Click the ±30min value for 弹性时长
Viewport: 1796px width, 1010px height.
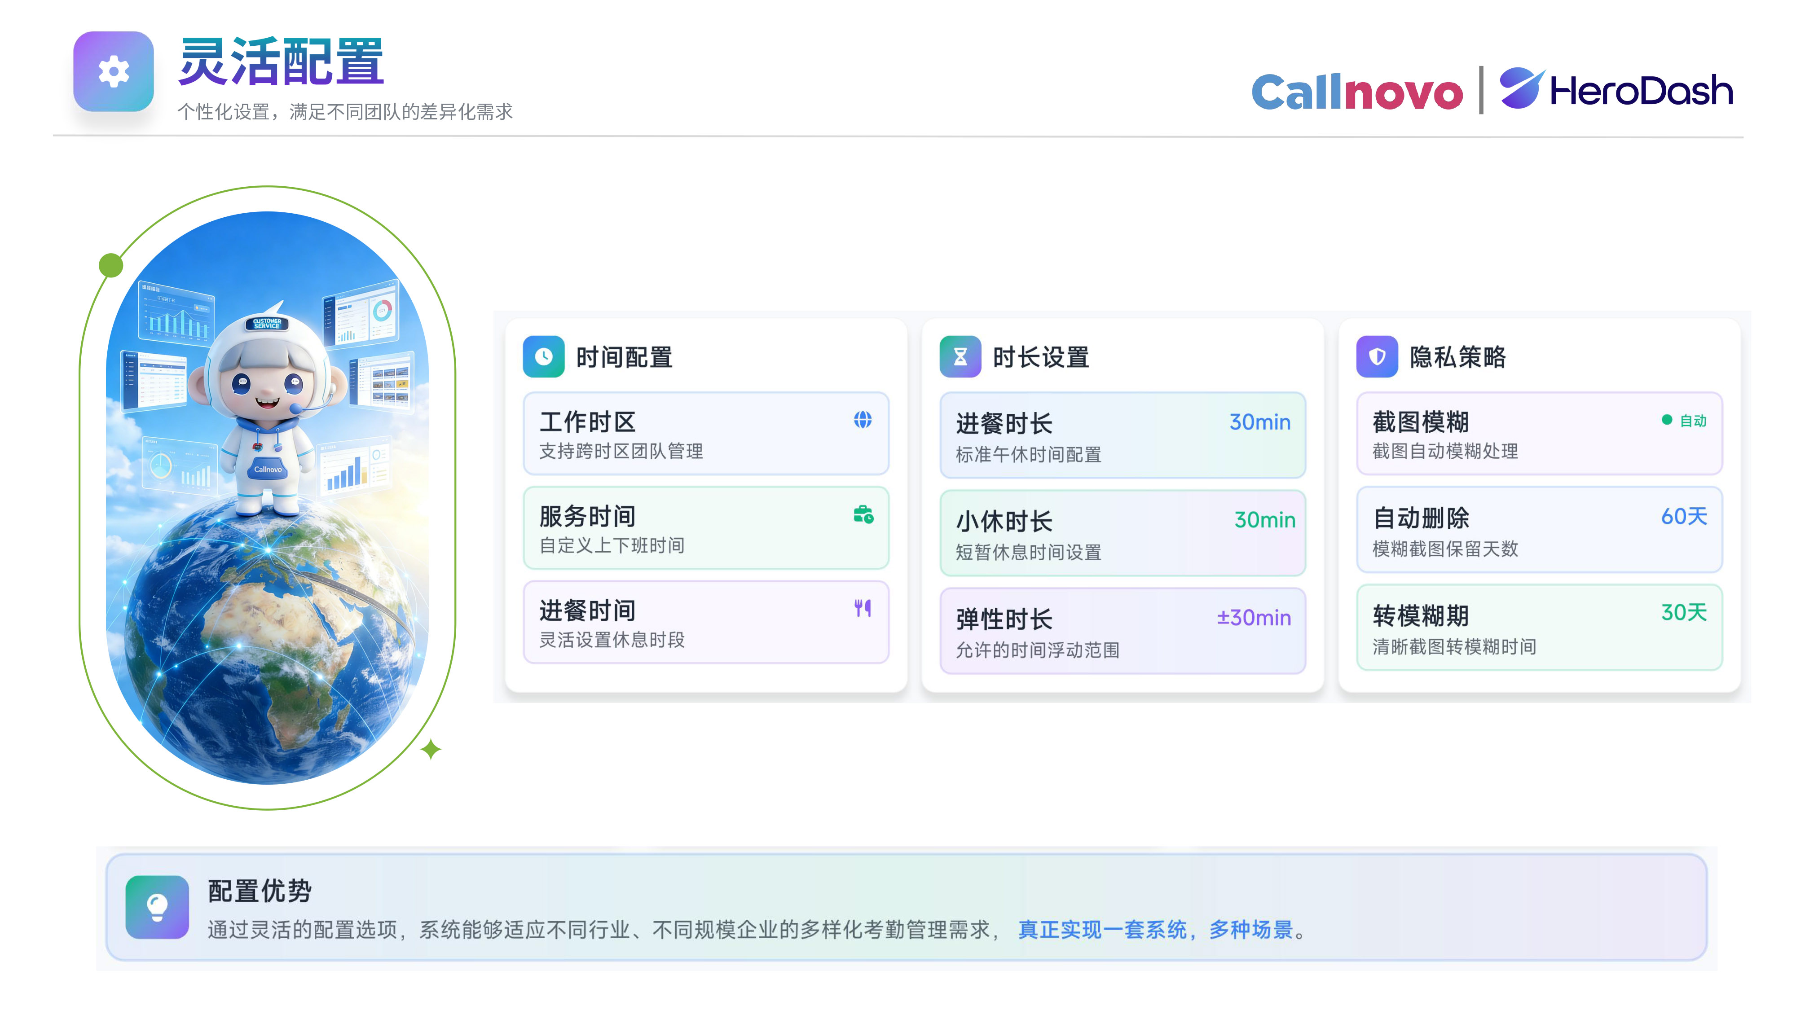[1254, 618]
